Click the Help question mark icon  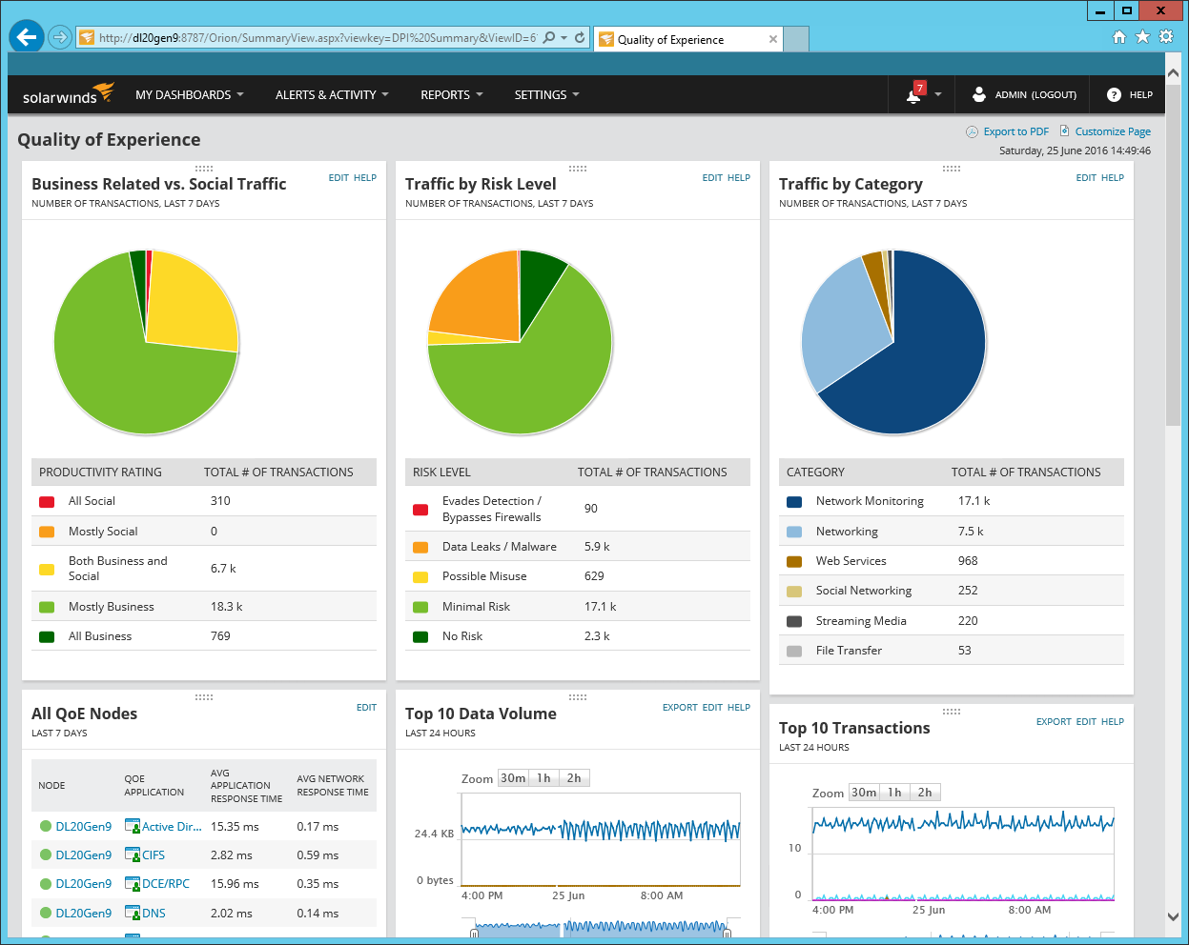click(1114, 94)
